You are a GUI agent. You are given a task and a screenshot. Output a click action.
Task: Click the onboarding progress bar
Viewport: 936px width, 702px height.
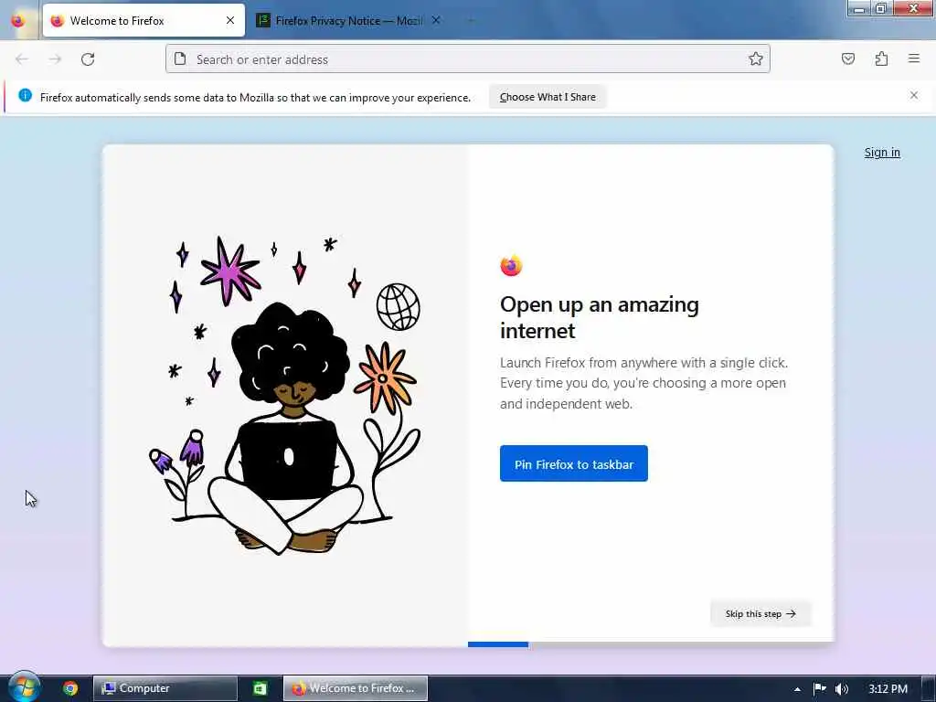point(650,644)
